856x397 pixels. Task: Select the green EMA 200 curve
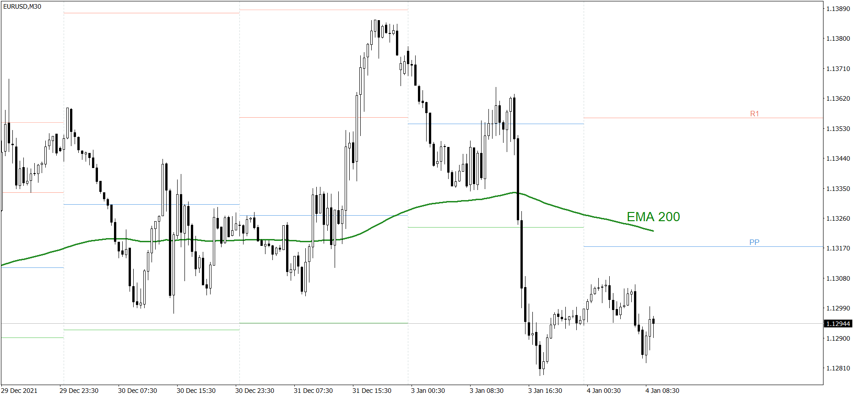327,240
